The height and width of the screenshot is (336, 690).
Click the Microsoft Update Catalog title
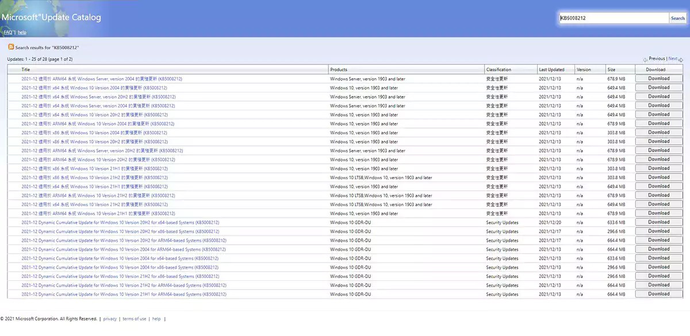point(51,17)
